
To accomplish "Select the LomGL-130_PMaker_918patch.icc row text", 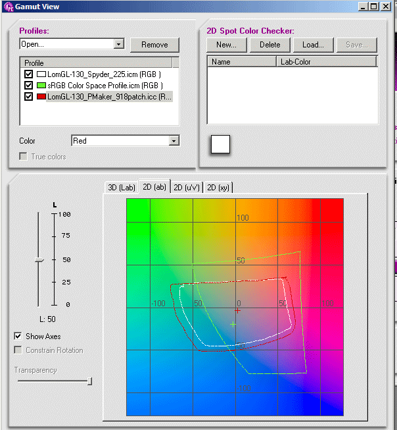I will tap(110, 97).
